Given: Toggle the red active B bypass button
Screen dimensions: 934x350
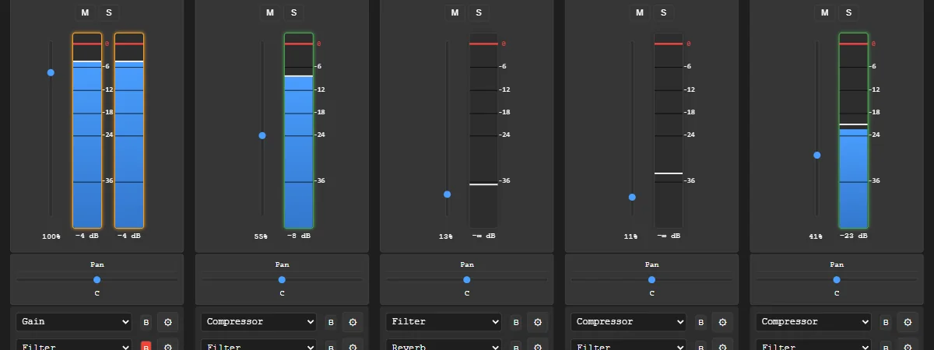Looking at the screenshot, I should (x=146, y=346).
